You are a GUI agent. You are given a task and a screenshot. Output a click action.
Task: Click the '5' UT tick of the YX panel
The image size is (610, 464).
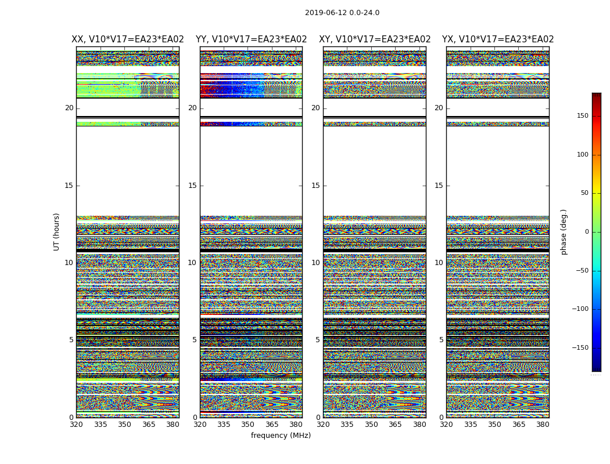442,340
